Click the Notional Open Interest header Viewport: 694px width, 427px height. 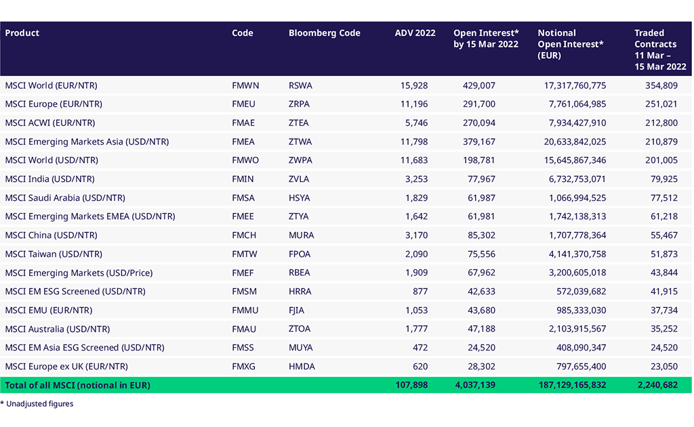(x=570, y=44)
